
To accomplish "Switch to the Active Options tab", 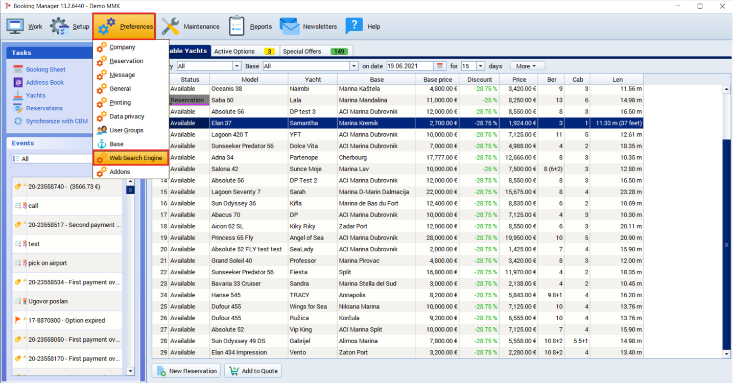I will (x=245, y=51).
